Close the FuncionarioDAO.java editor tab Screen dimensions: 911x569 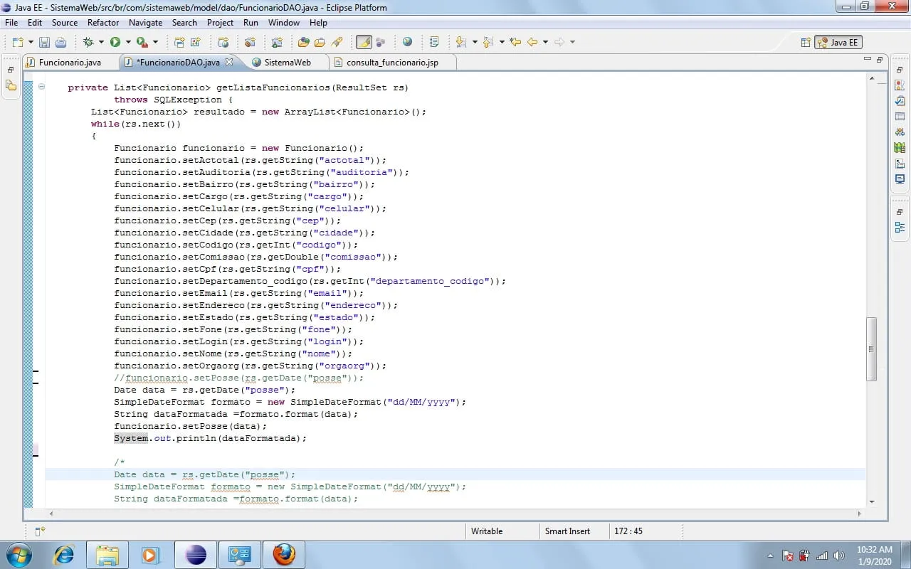(229, 62)
